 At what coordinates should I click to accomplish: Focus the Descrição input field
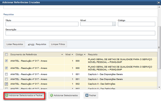point(80,33)
